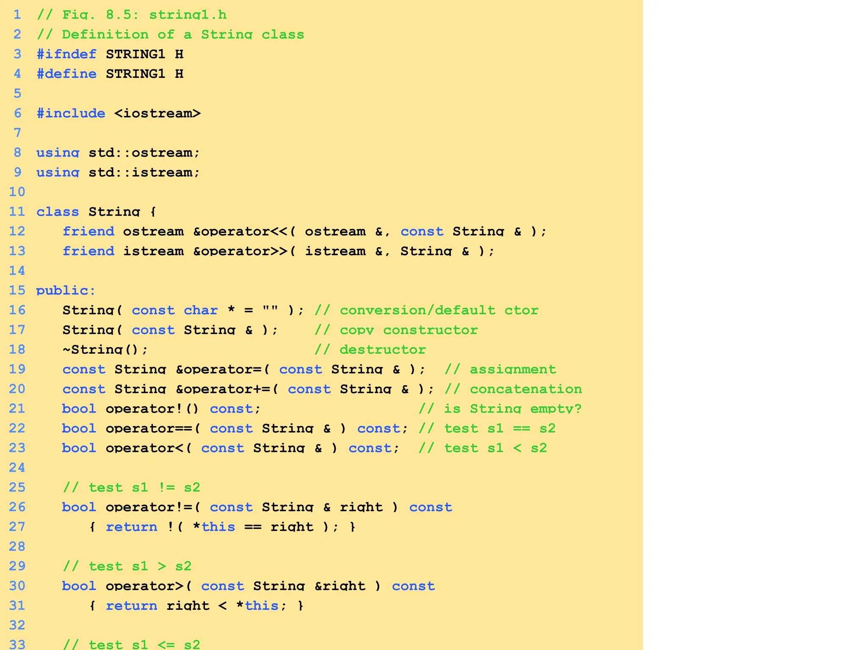Click the 'bool operator>' definition on line 30
This screenshot has width=867, height=650.
pyautogui.click(x=249, y=586)
